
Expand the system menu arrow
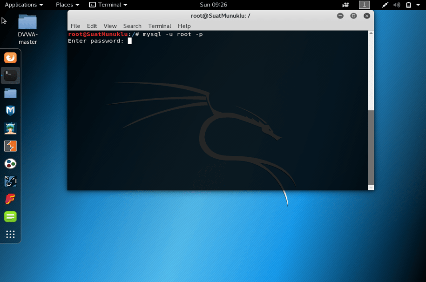(x=418, y=5)
